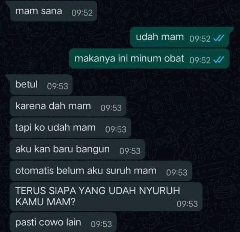Click the 09:53 timestamp beside 'betul'
Image resolution: width=240 pixels, height=232 pixels.
click(57, 86)
